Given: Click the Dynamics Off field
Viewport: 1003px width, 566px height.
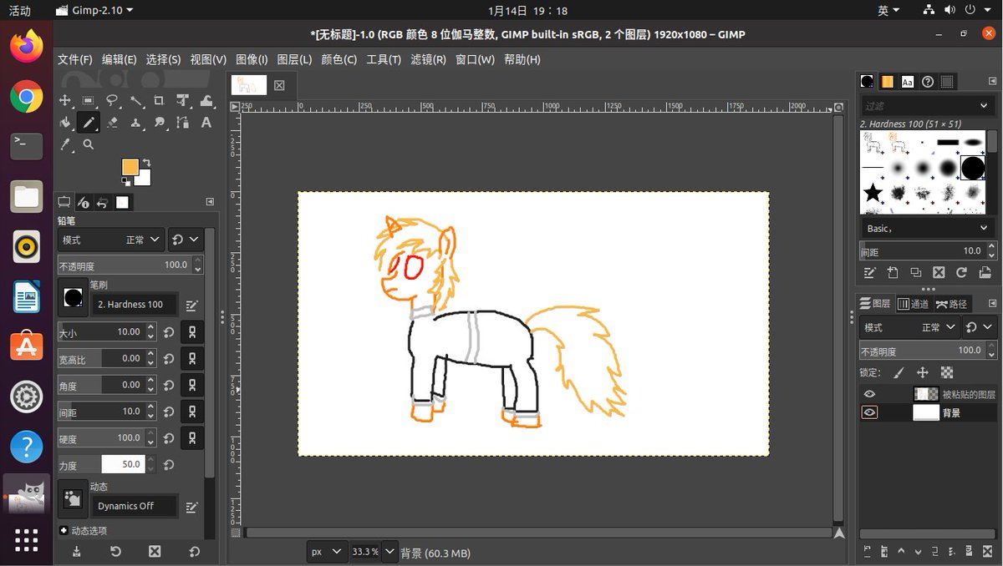Looking at the screenshot, I should [136, 506].
